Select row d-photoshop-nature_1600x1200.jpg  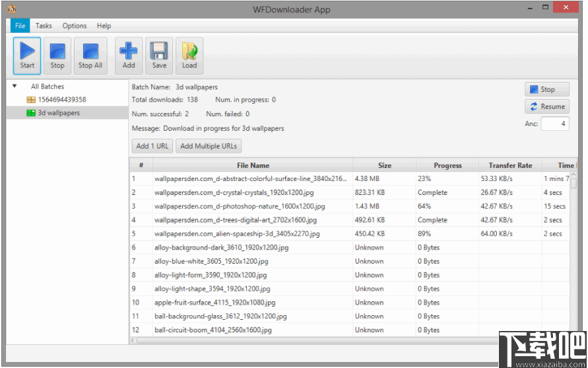tap(350, 206)
